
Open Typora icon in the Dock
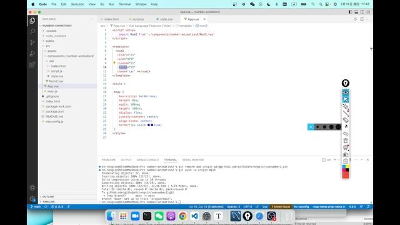pos(218,216)
